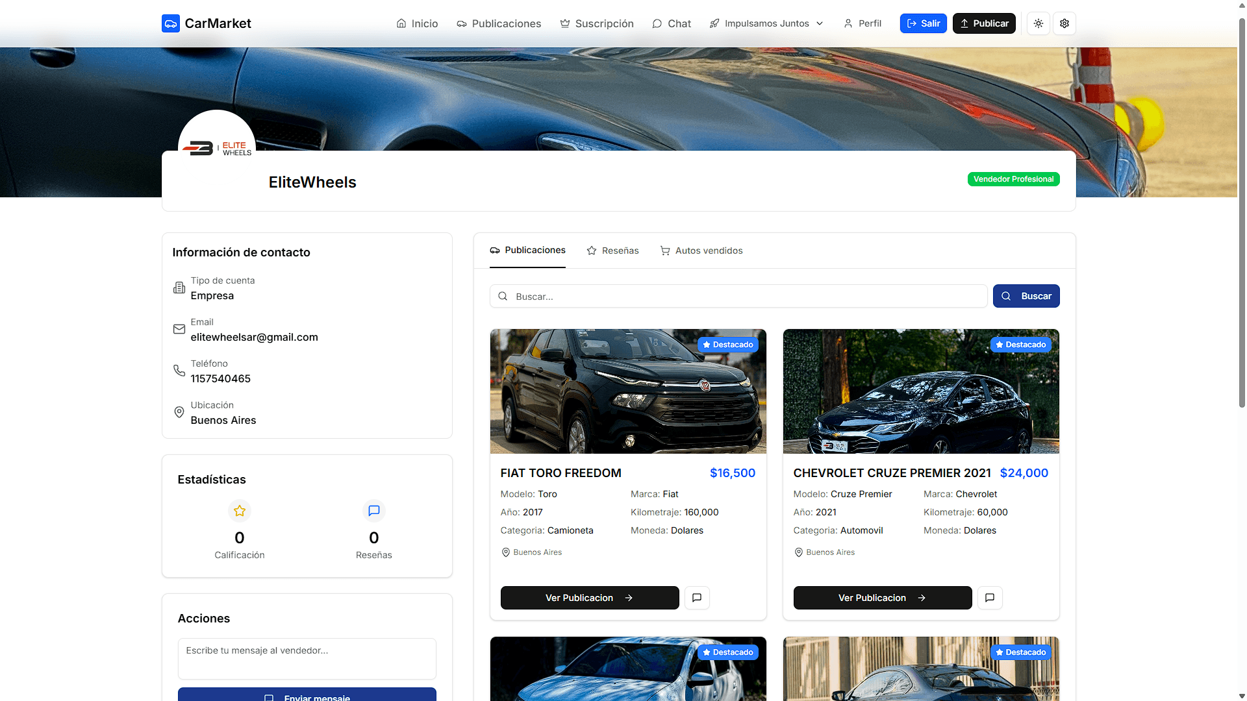Viewport: 1247px width, 701px height.
Task: Open Perfil in the navbar
Action: pyautogui.click(x=863, y=23)
